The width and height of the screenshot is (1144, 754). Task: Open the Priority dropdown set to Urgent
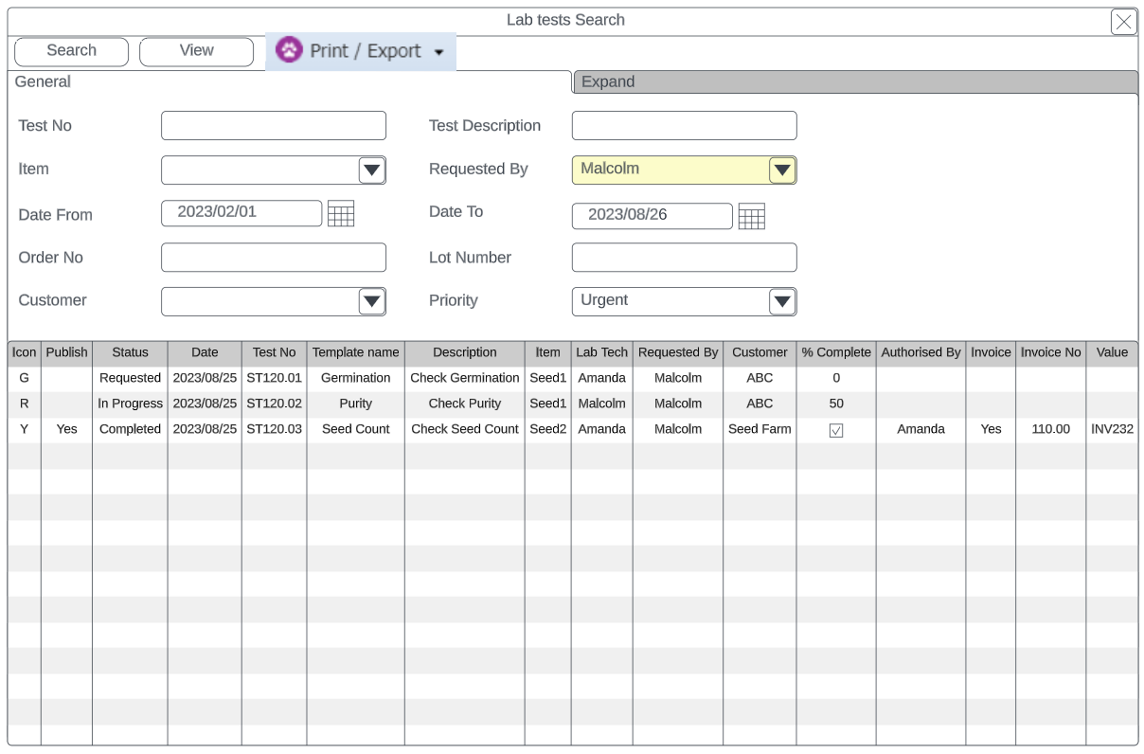pyautogui.click(x=781, y=301)
